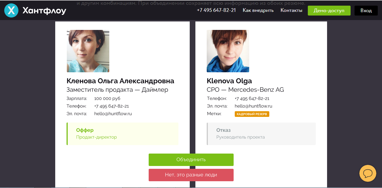Click the orange КАДРОВЫЙ РЕЗЕРВ tag
Screen dimensions: 382x188
click(x=252, y=114)
